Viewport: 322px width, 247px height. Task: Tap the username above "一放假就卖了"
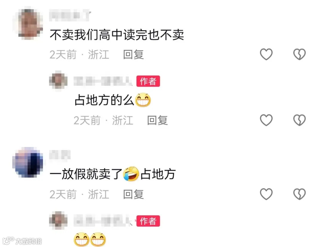pyautogui.click(x=60, y=155)
